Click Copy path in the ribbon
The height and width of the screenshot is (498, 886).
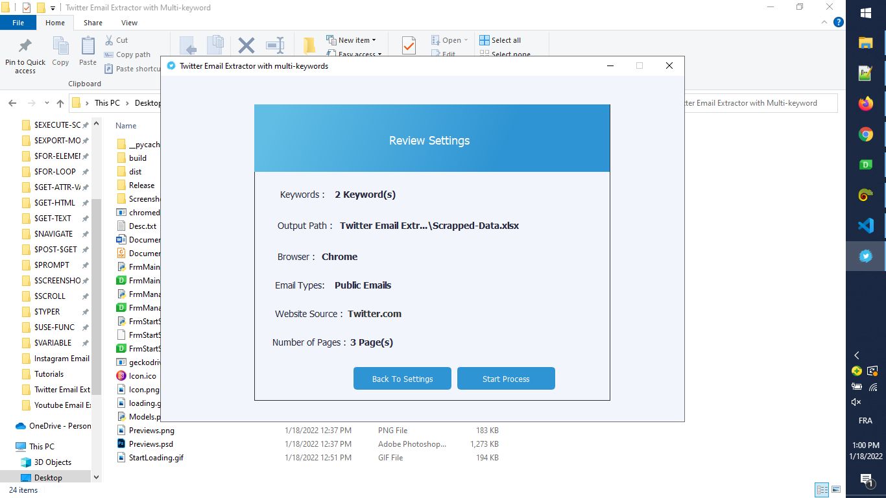(x=127, y=54)
